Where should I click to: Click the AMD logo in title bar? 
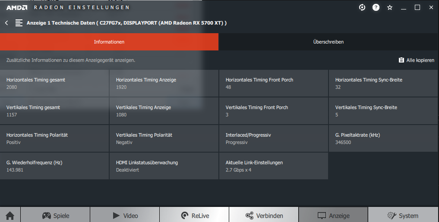pos(17,8)
